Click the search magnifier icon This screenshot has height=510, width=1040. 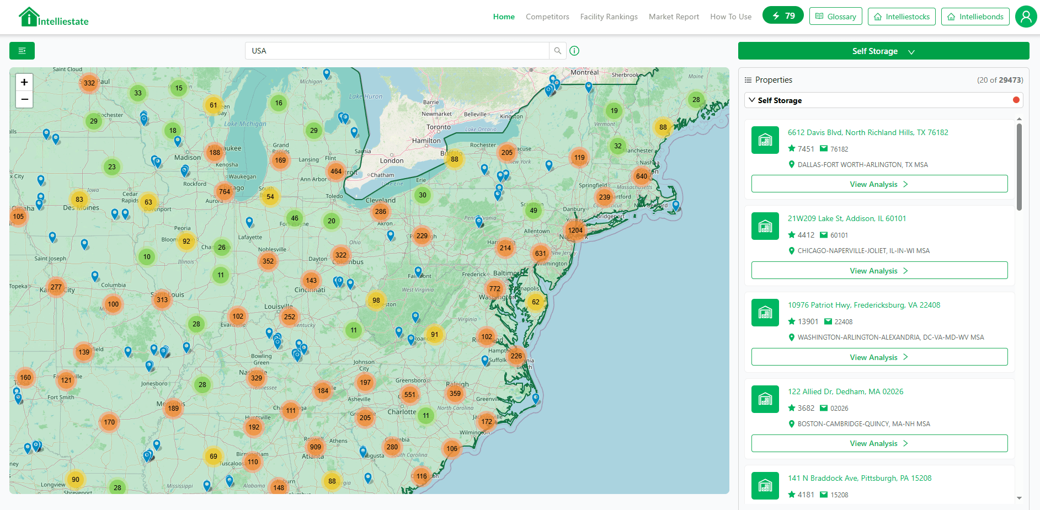pos(557,50)
